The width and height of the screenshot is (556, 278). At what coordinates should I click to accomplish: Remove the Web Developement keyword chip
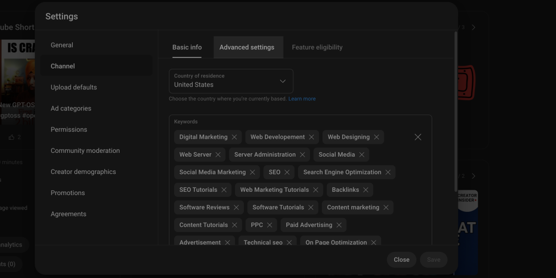pos(311,137)
